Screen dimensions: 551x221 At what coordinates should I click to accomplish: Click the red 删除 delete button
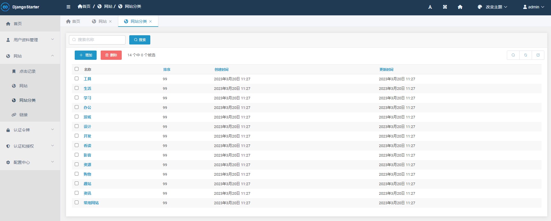[111, 55]
